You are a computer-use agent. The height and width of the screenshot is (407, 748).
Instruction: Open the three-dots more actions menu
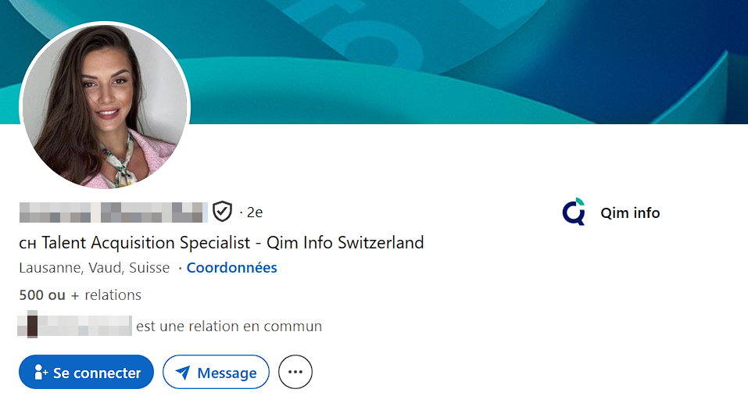click(x=295, y=373)
